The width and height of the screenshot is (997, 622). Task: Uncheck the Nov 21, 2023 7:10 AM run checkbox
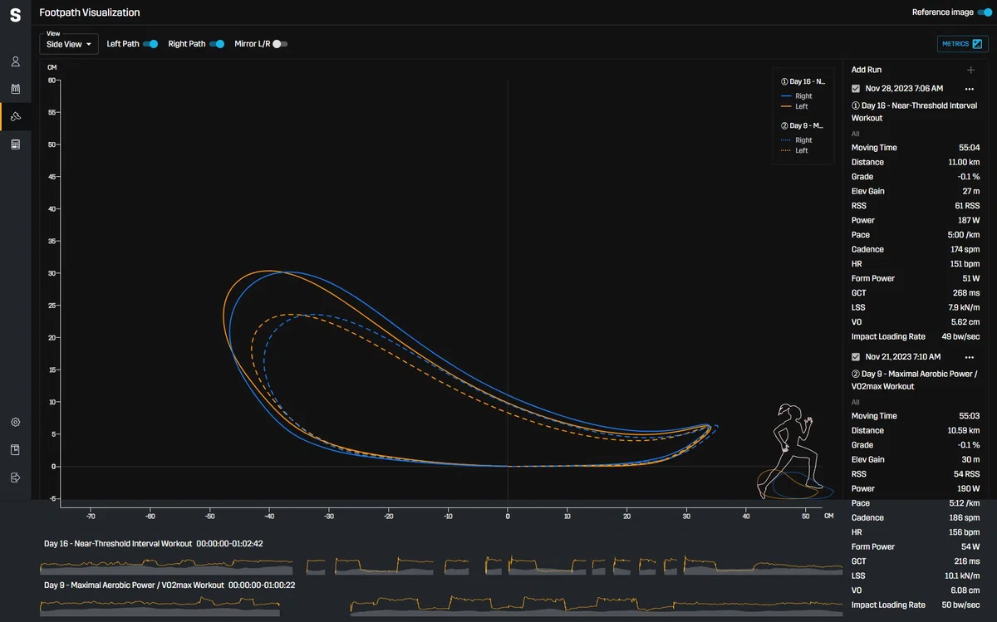856,357
